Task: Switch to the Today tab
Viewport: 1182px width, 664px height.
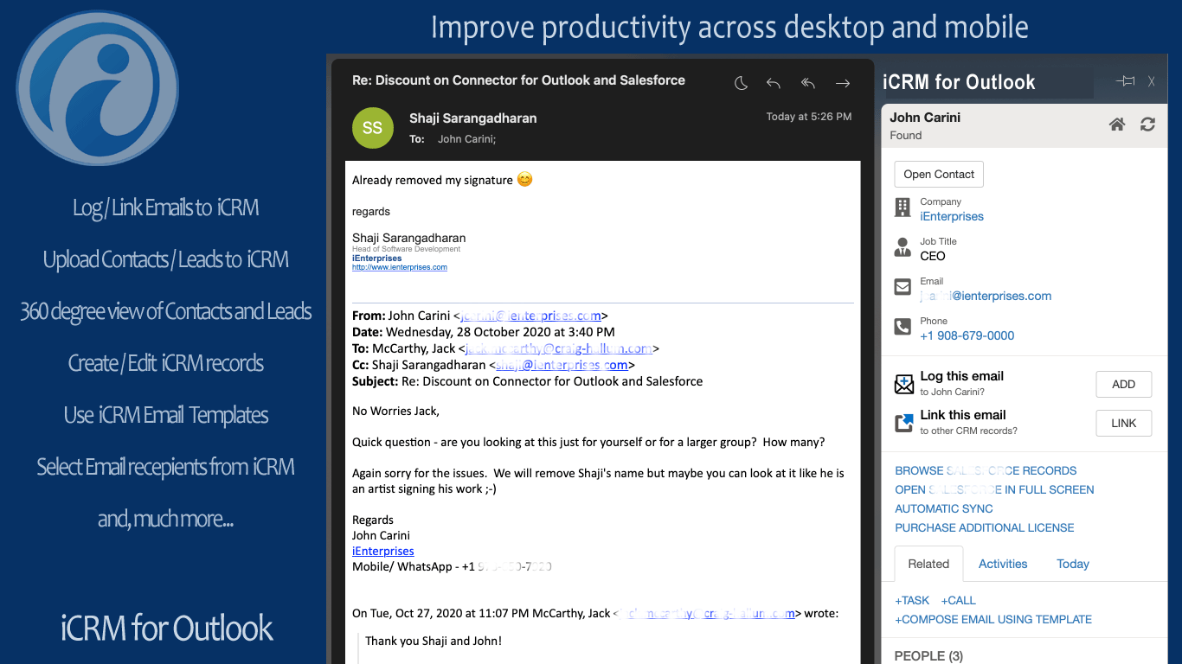Action: (1073, 564)
